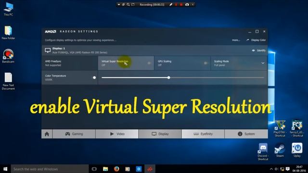Image resolution: width=308 pixels, height=173 pixels.
Task: Adjust the Color Temperature slider handle
Action: pyautogui.click(x=169, y=78)
